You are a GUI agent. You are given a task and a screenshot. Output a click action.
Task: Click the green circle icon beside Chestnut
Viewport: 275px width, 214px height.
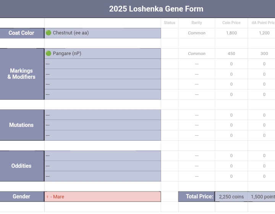pyautogui.click(x=49, y=33)
